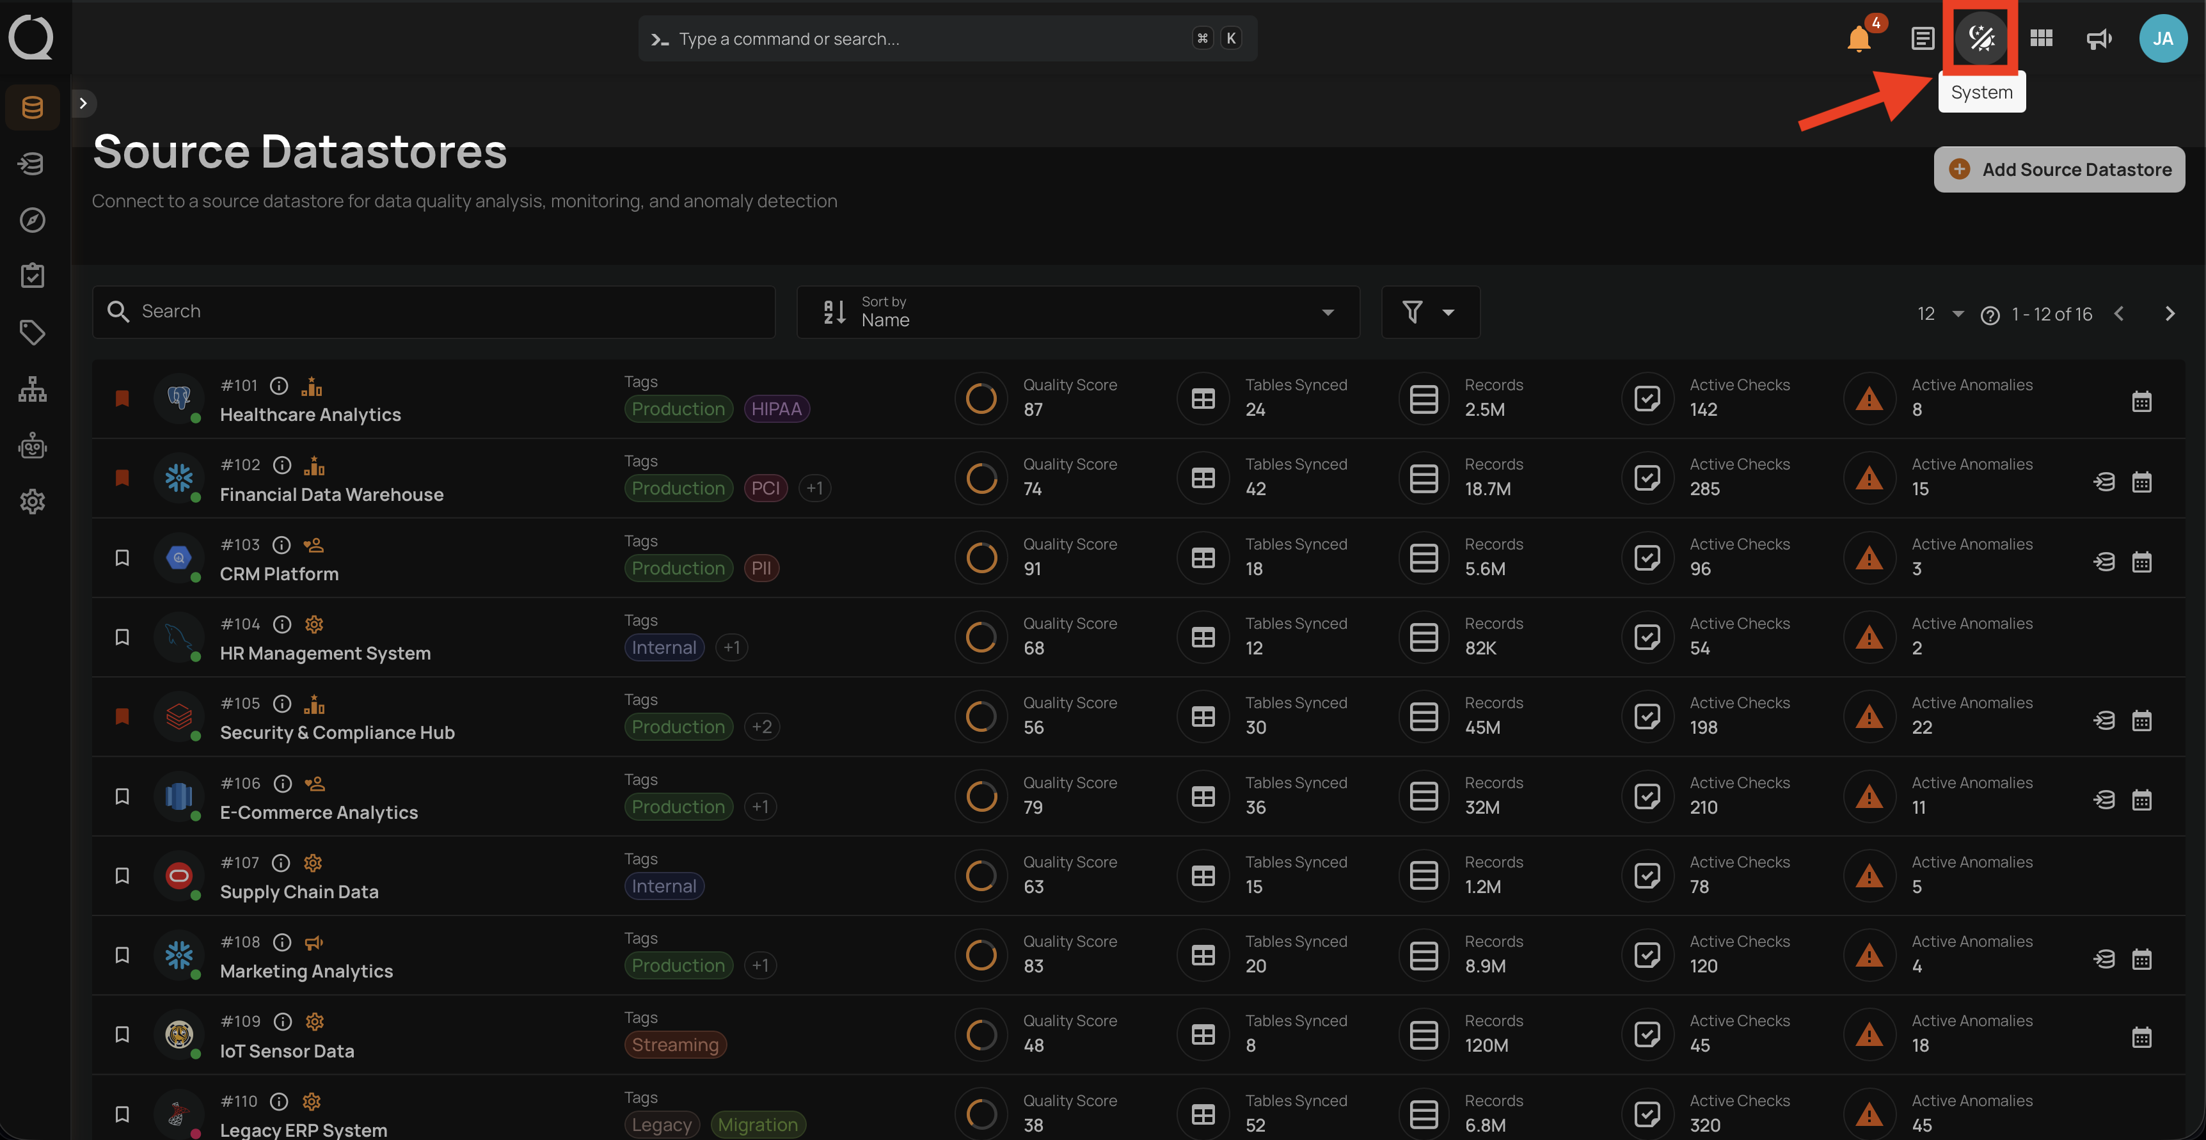Image resolution: width=2206 pixels, height=1140 pixels.
Task: Open calendar icon for Healthcare Analytics row
Action: [2141, 401]
